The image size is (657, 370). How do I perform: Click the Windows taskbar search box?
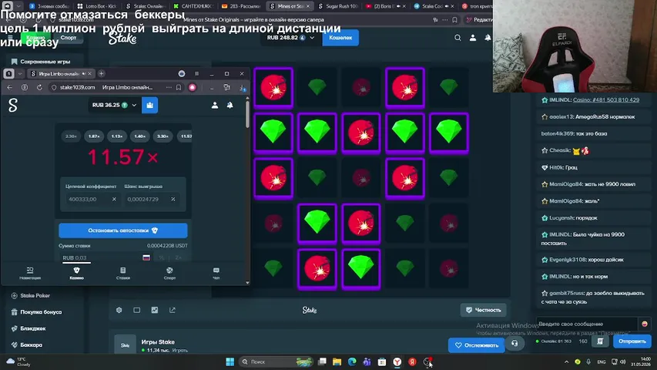pyautogui.click(x=276, y=362)
